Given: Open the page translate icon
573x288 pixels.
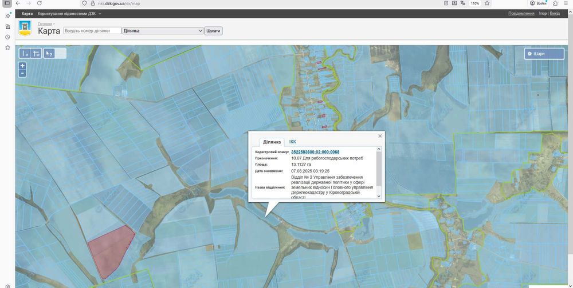Looking at the screenshot, I should [x=463, y=3].
